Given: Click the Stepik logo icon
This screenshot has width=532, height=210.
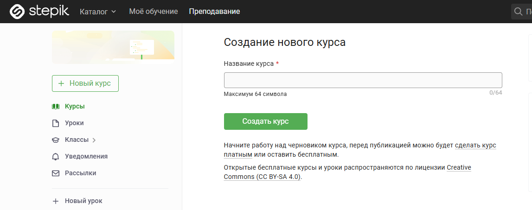Looking at the screenshot, I should 17,11.
